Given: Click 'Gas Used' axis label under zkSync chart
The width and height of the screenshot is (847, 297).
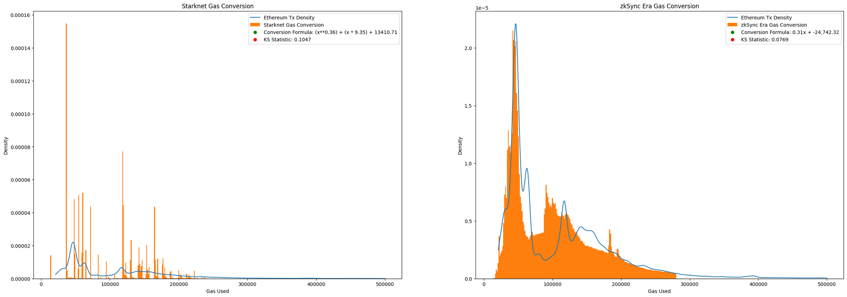Looking at the screenshot, I should (x=659, y=291).
